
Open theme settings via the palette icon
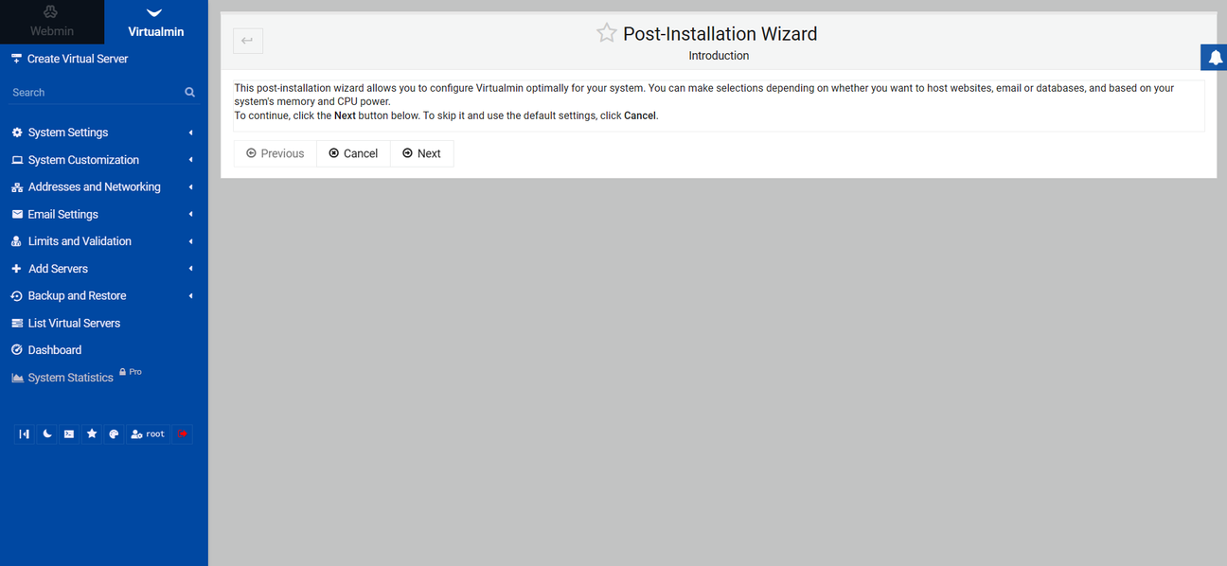114,434
